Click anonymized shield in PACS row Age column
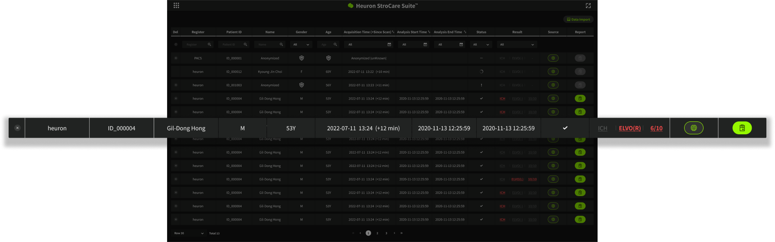This screenshot has height=242, width=775. (329, 58)
